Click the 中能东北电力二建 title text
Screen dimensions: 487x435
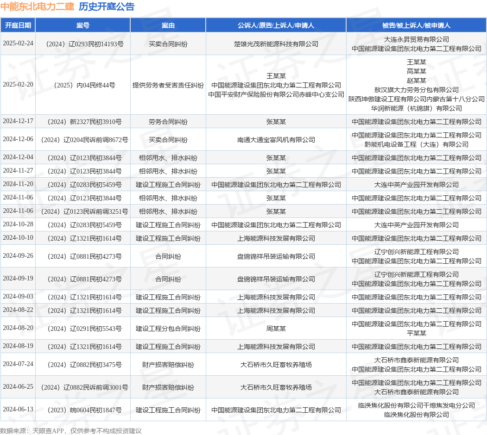coord(37,6)
